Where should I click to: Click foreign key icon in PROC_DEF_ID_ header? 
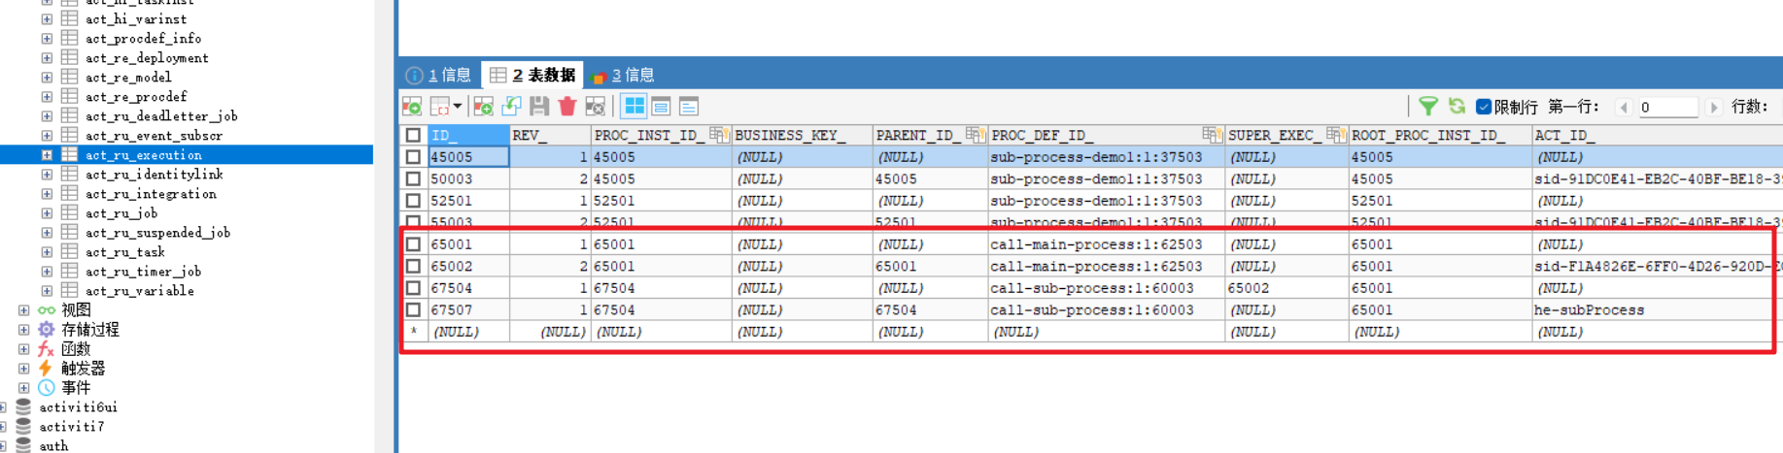(1212, 135)
